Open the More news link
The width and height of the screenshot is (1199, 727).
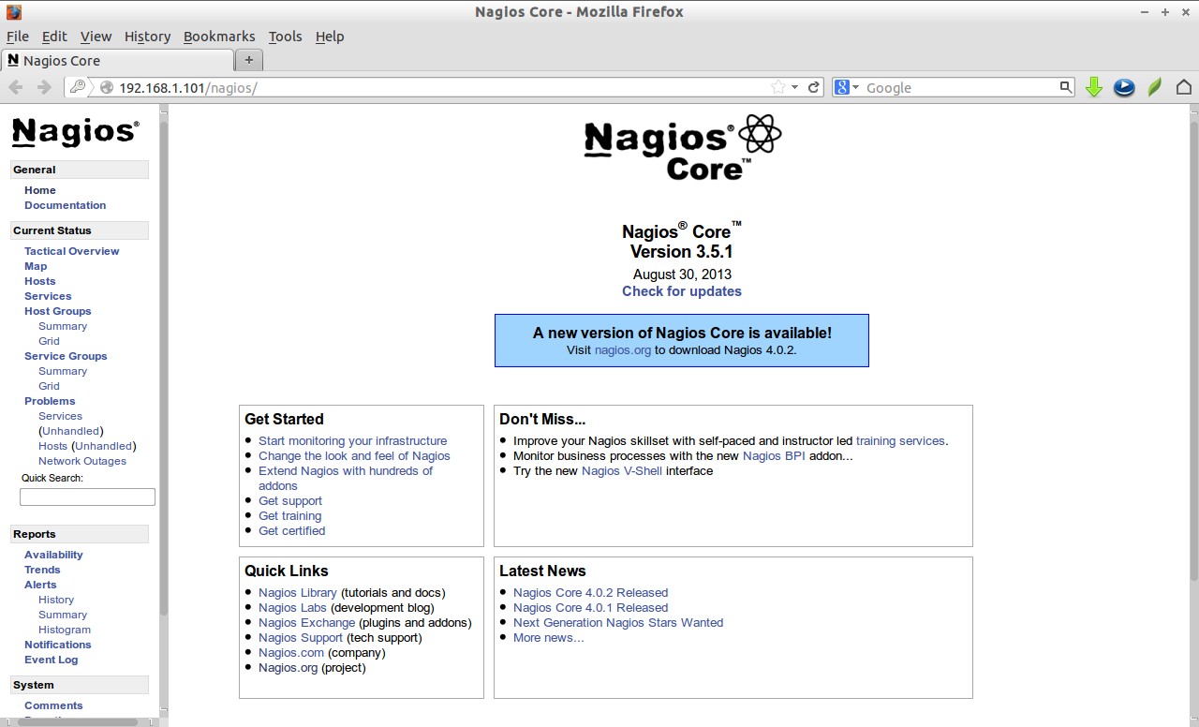(x=549, y=637)
